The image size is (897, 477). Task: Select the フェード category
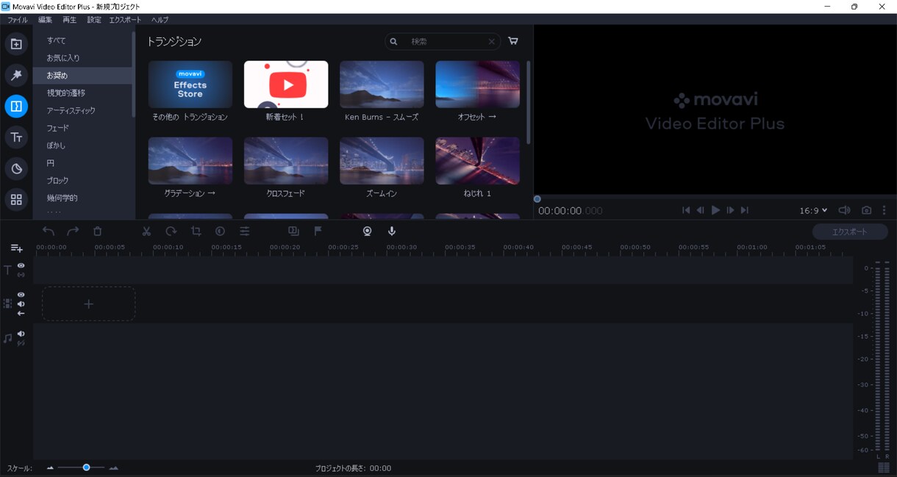[82, 128]
